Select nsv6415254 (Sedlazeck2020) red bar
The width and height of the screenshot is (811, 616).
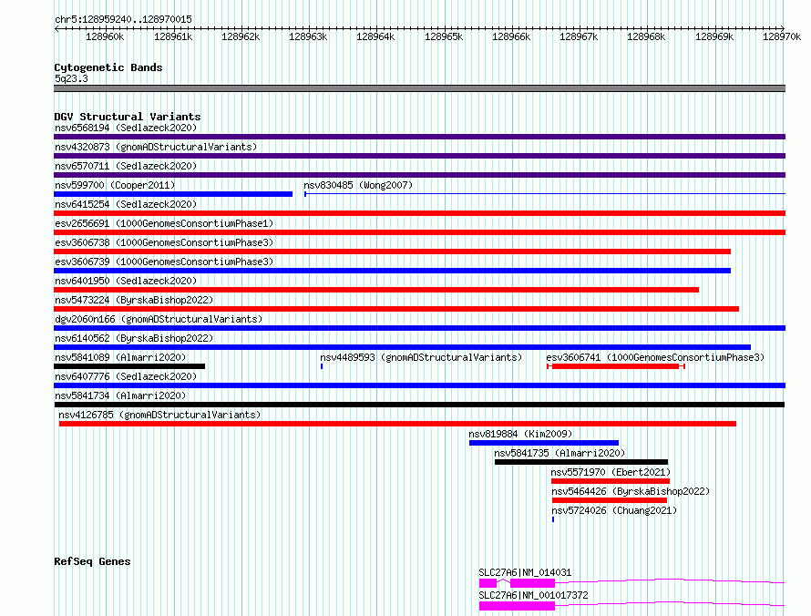point(419,213)
